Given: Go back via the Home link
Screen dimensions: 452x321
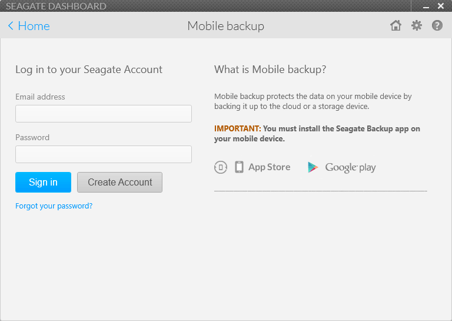Looking at the screenshot, I should [34, 26].
